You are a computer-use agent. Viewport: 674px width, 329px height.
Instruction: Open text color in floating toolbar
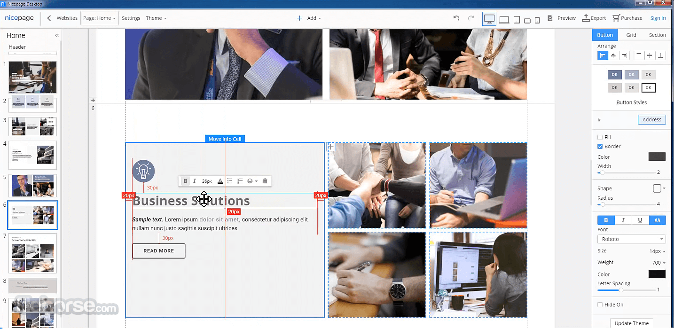click(220, 181)
